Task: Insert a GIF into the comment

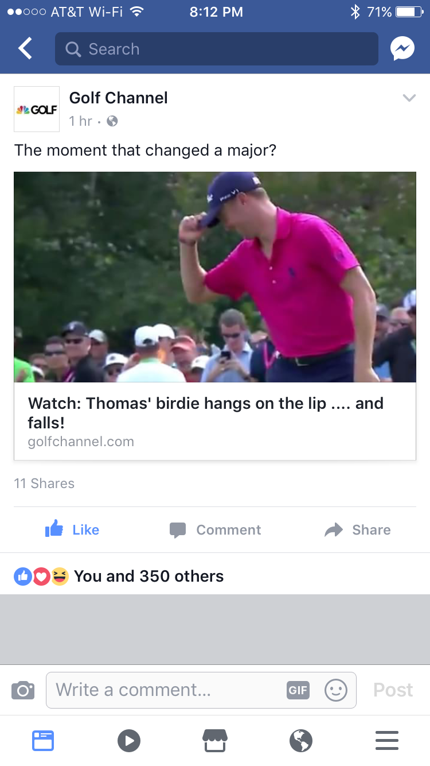Action: point(298,690)
